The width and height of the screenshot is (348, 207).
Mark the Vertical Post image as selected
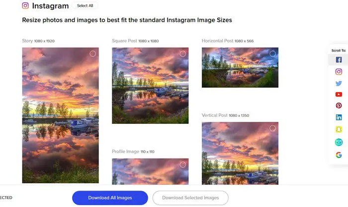(272, 128)
